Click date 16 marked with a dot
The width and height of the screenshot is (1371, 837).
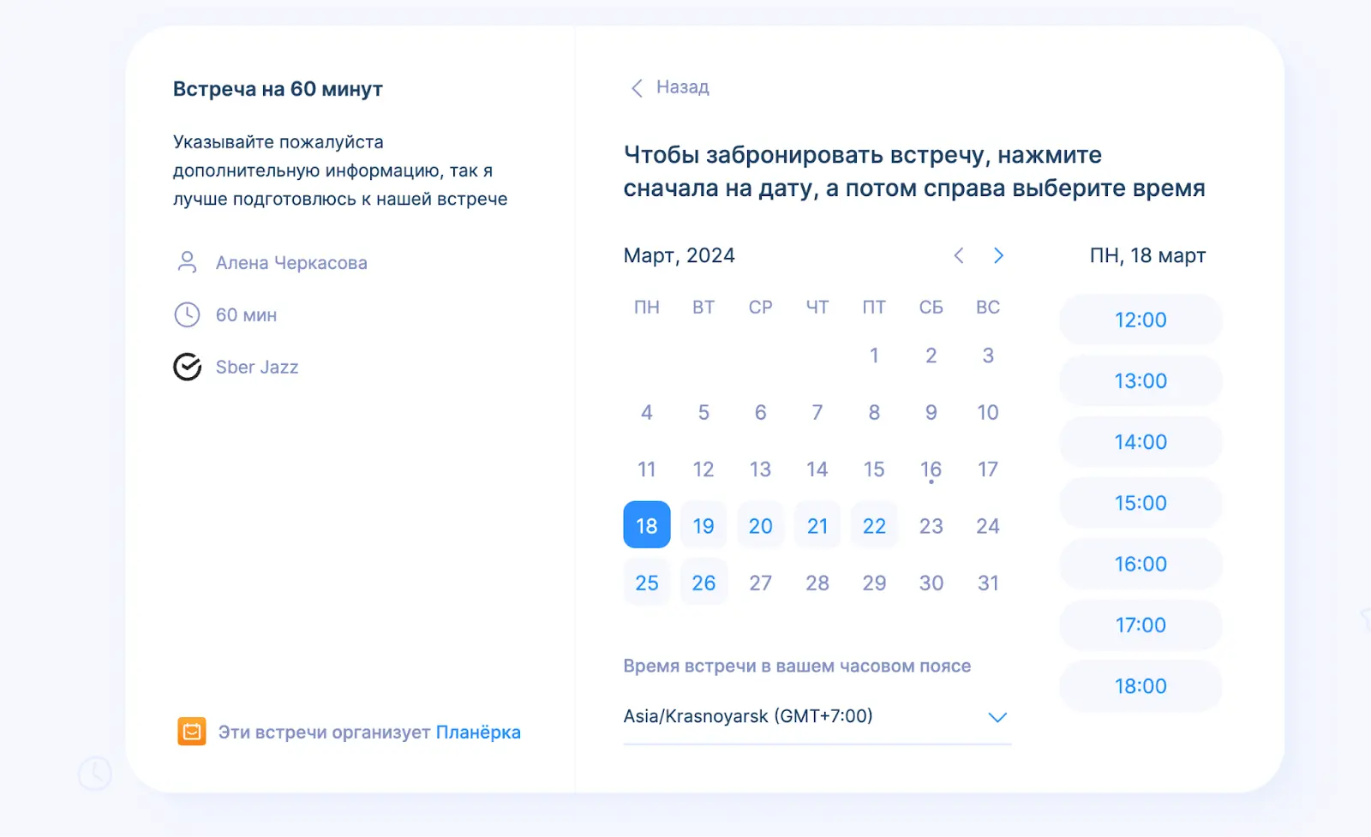pos(931,469)
